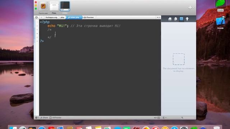
Task: Click the */ comment closing line
Action: (x=50, y=37)
